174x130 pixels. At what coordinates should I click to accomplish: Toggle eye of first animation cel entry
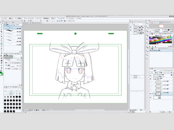pos(130,27)
